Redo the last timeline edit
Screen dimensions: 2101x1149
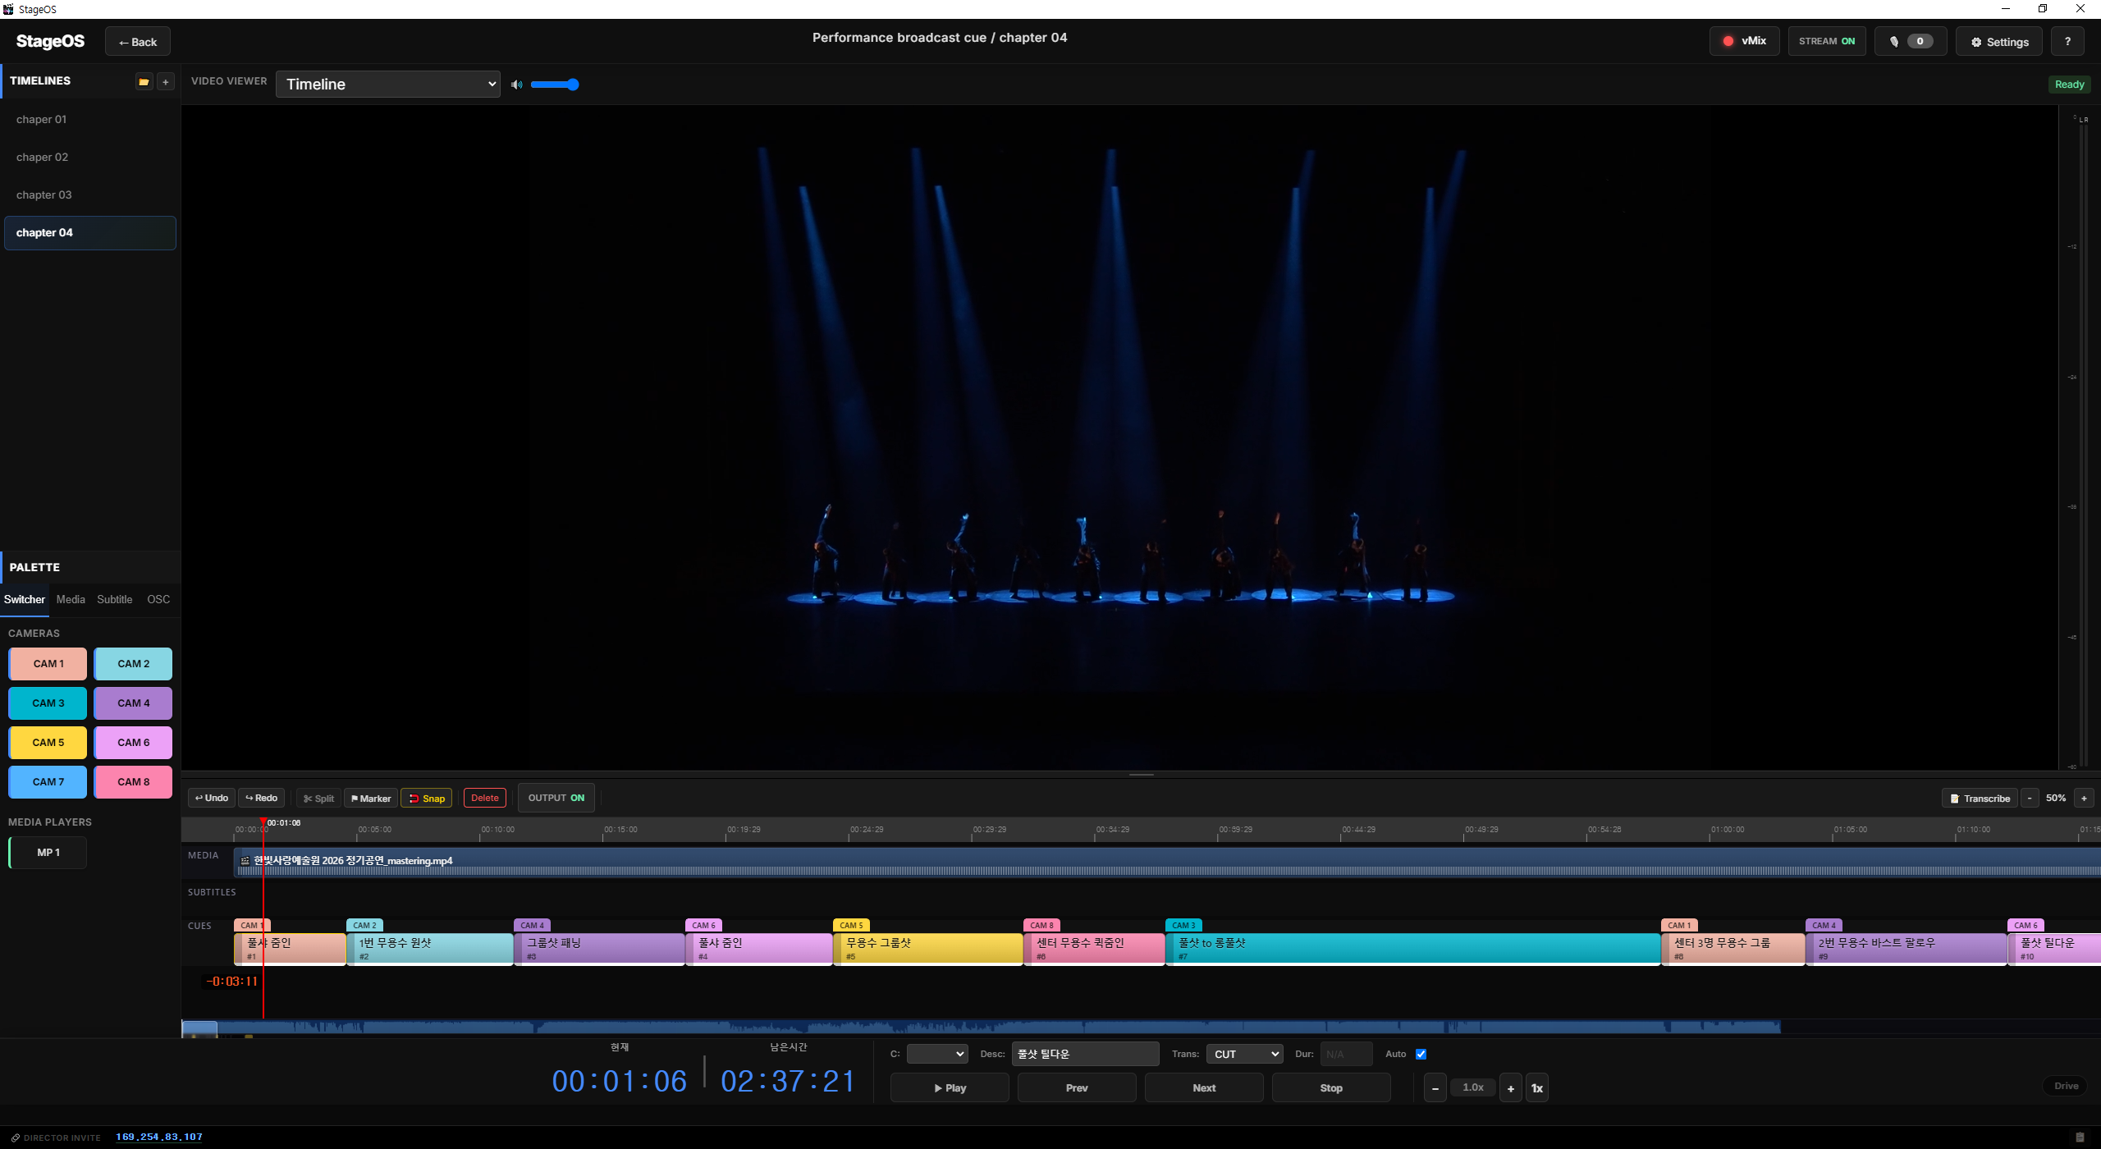pyautogui.click(x=262, y=798)
